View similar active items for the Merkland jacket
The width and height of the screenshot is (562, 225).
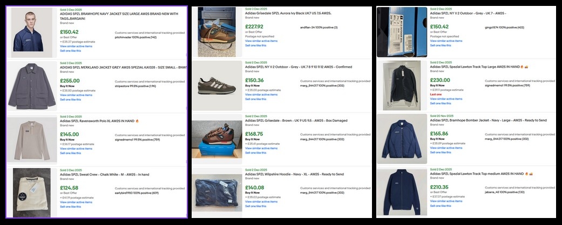pyautogui.click(x=76, y=95)
